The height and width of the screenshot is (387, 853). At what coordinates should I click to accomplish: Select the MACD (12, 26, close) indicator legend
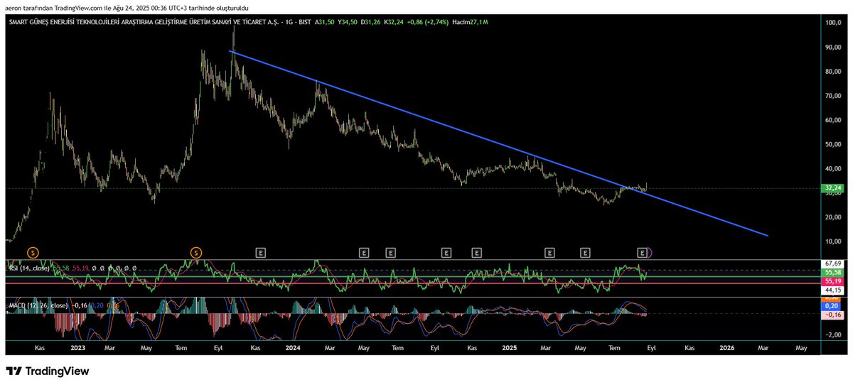[37, 305]
